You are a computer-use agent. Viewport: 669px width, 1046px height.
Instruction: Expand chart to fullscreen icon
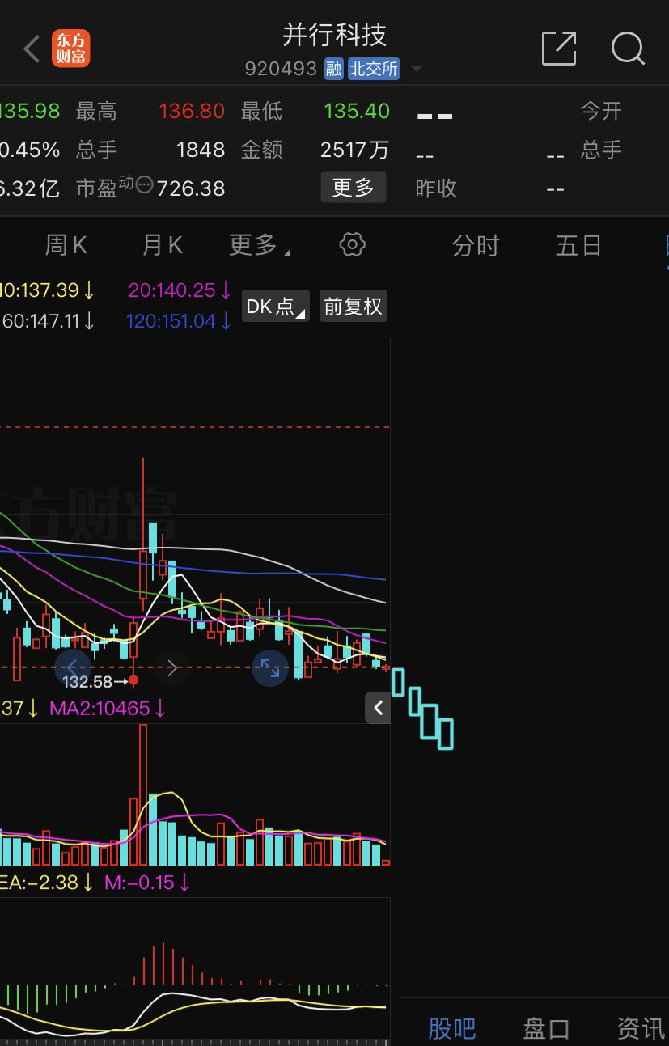(270, 667)
